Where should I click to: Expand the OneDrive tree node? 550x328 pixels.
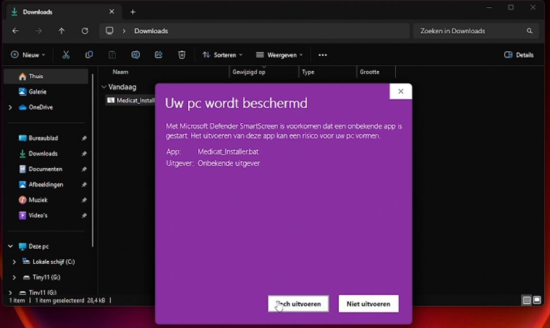pyautogui.click(x=10, y=107)
